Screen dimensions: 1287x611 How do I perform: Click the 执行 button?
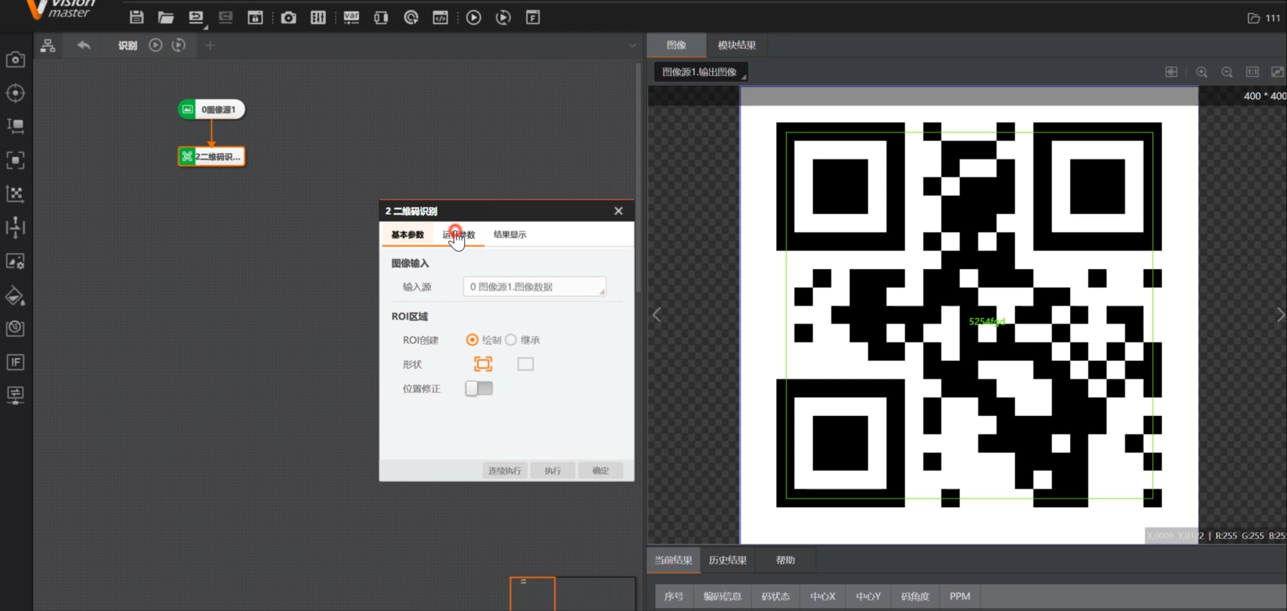pyautogui.click(x=552, y=471)
